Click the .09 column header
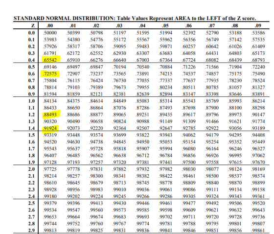Screen dimensions: 274x234 [258, 26]
